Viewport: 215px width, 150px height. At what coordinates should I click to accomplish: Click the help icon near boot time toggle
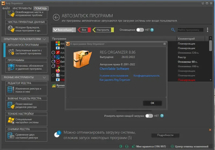[162, 116]
